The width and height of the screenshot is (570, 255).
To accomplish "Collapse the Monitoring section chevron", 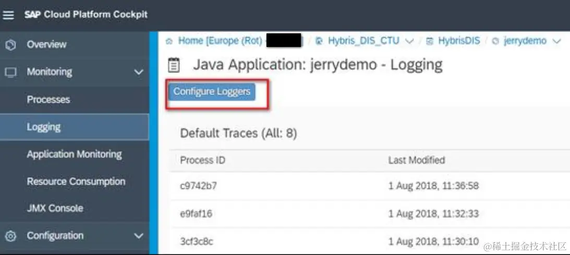I will (139, 72).
